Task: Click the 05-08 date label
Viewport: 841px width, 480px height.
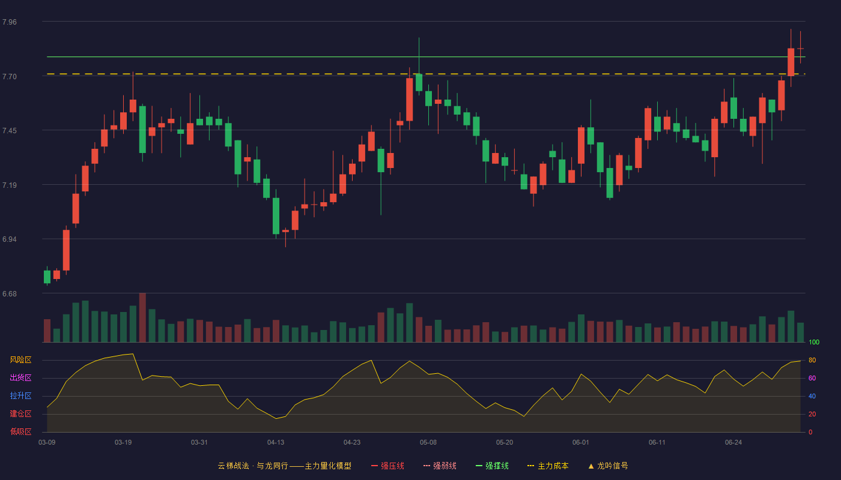Action: pyautogui.click(x=428, y=442)
